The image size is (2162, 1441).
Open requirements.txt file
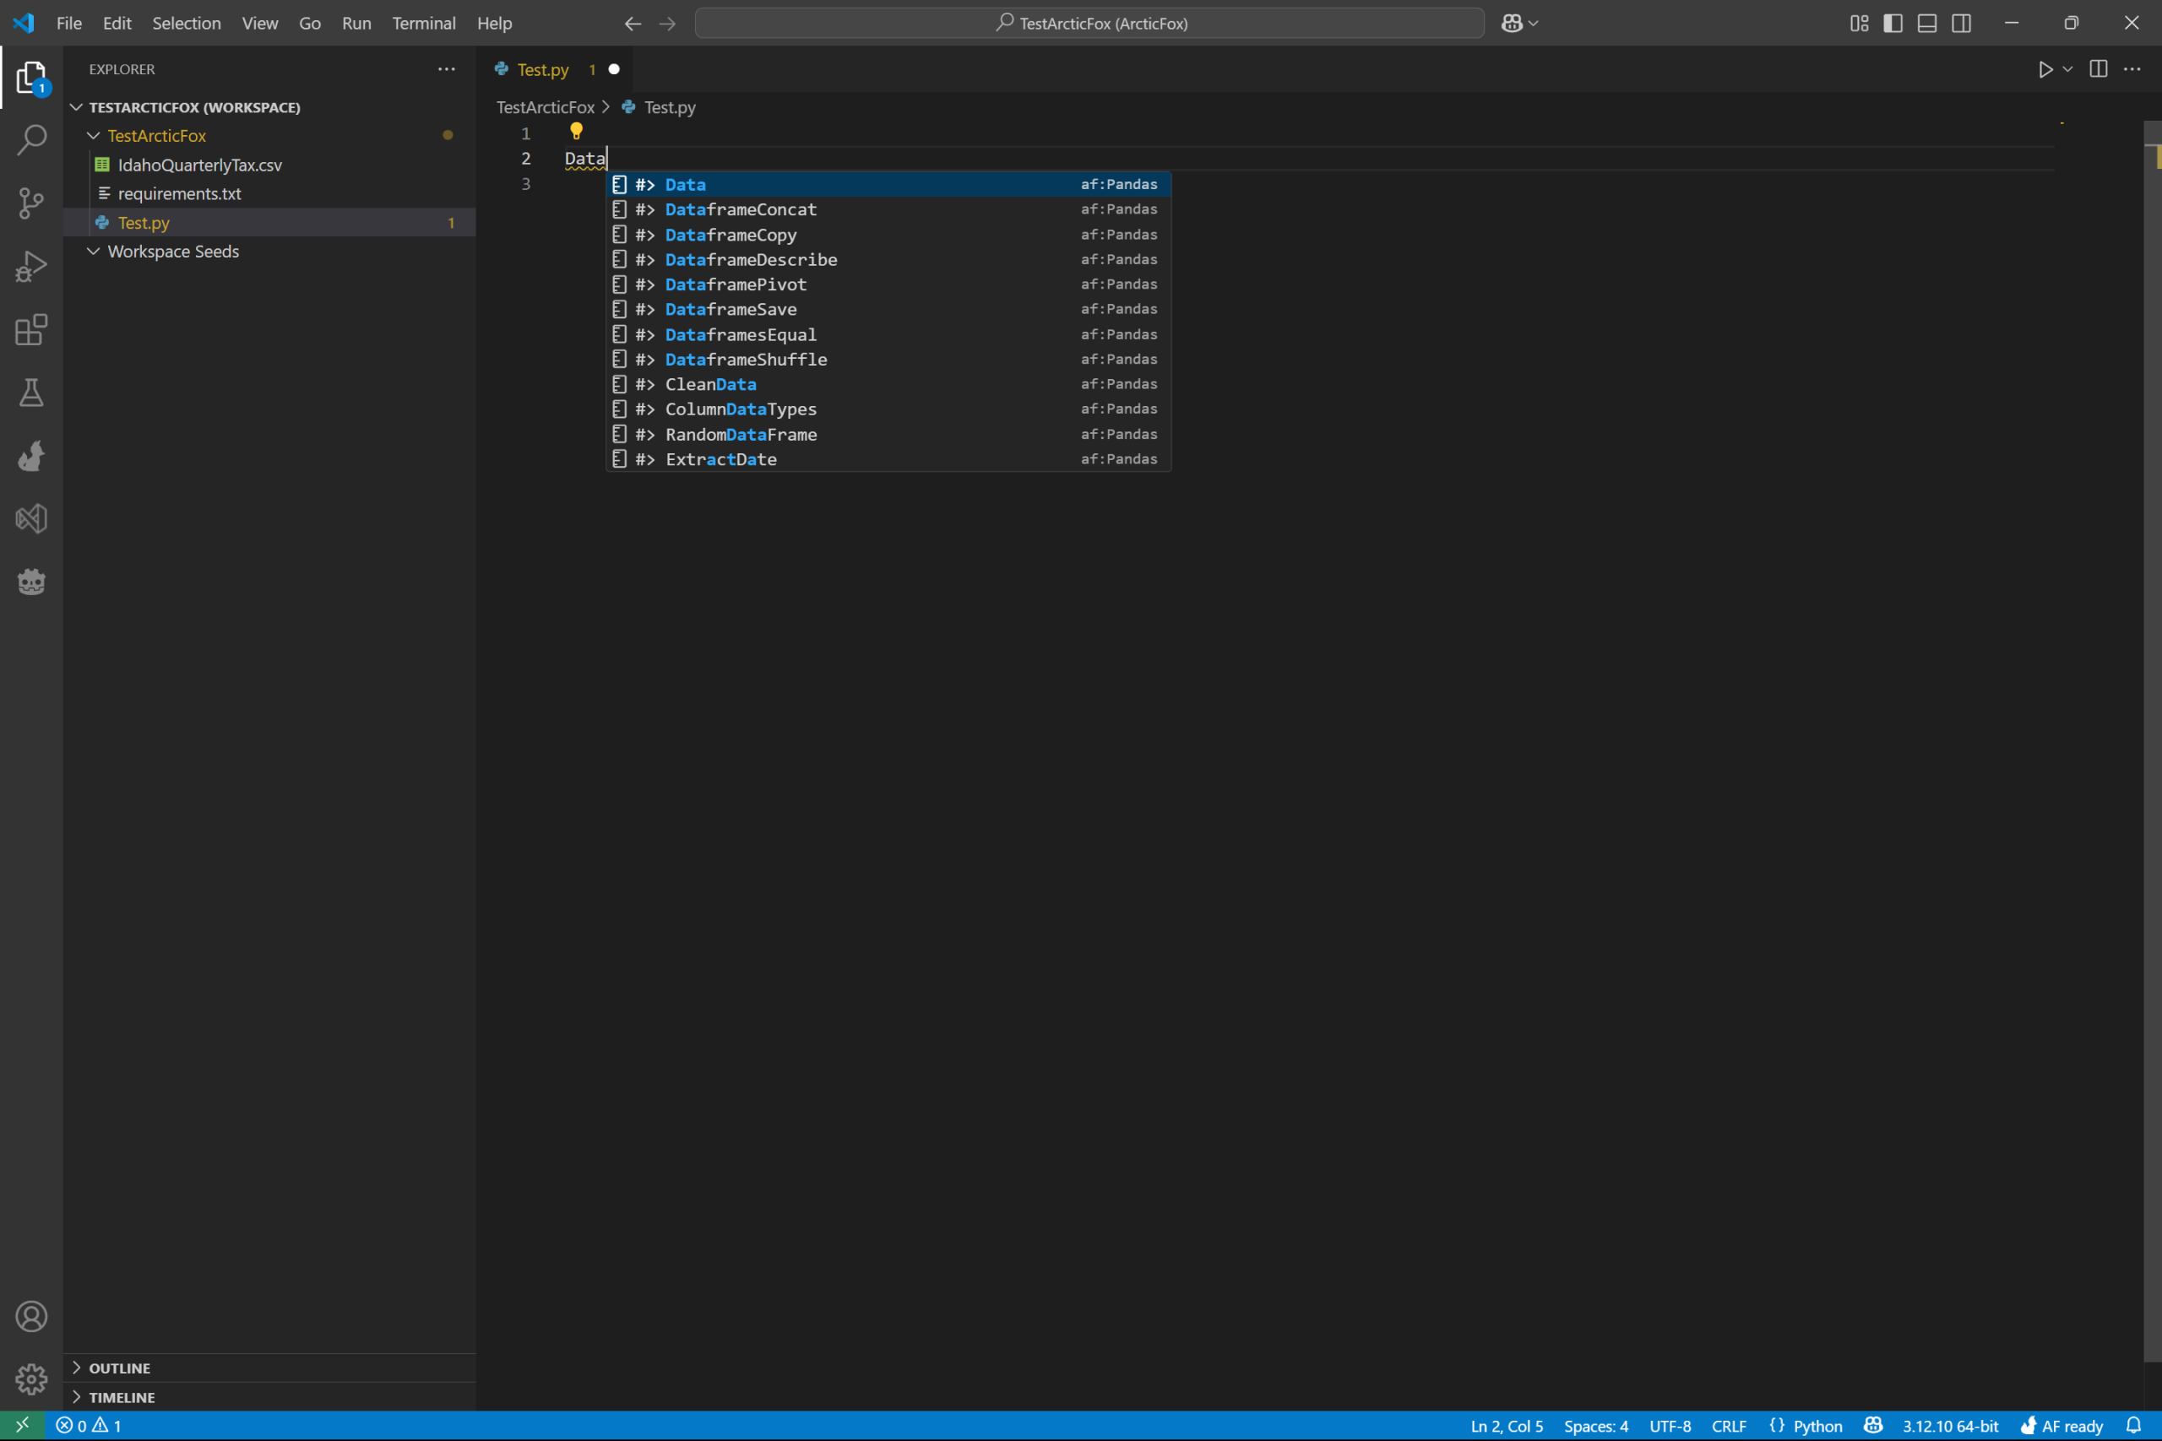pyautogui.click(x=269, y=194)
